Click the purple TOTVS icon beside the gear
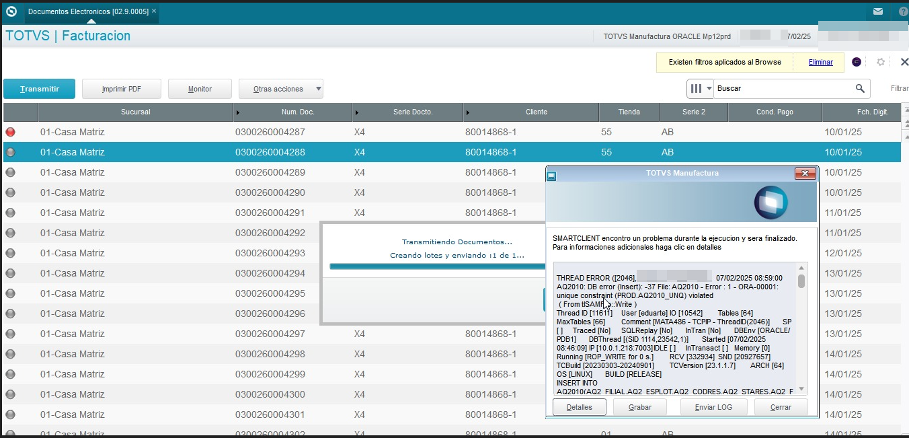The image size is (909, 438). pyautogui.click(x=856, y=61)
